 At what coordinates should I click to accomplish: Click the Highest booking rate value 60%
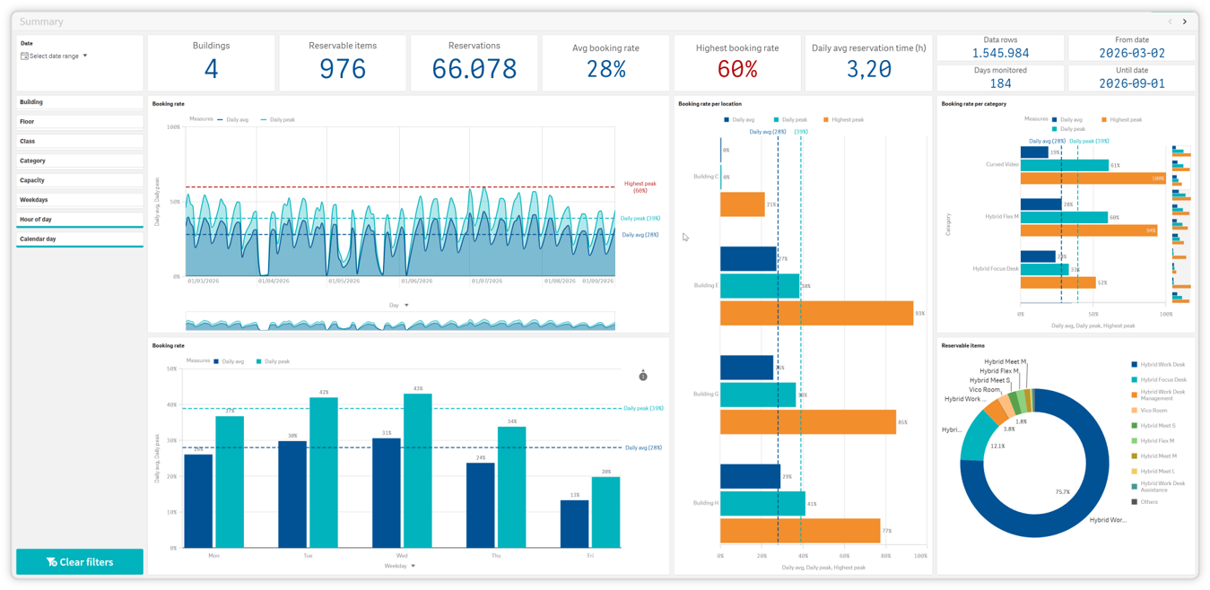pyautogui.click(x=737, y=70)
